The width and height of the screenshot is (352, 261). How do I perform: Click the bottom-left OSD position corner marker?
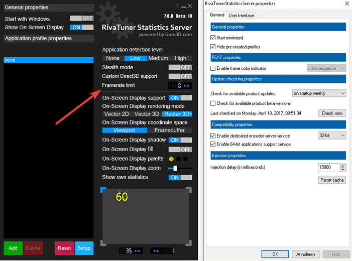point(103,243)
